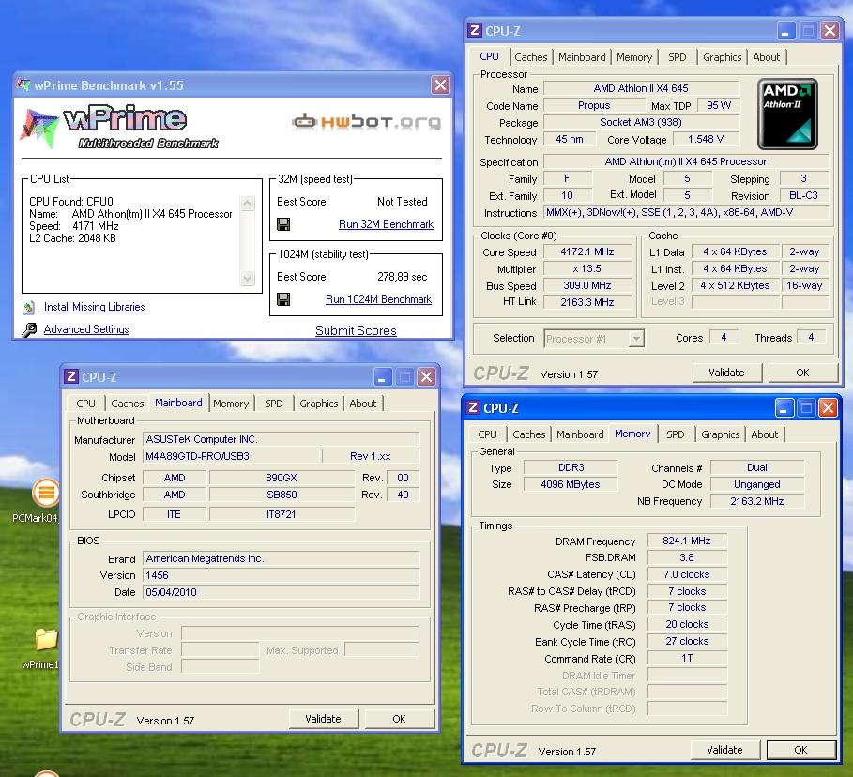Image resolution: width=853 pixels, height=777 pixels.
Task: Click the Chipset value 890GX
Action: [x=282, y=478]
